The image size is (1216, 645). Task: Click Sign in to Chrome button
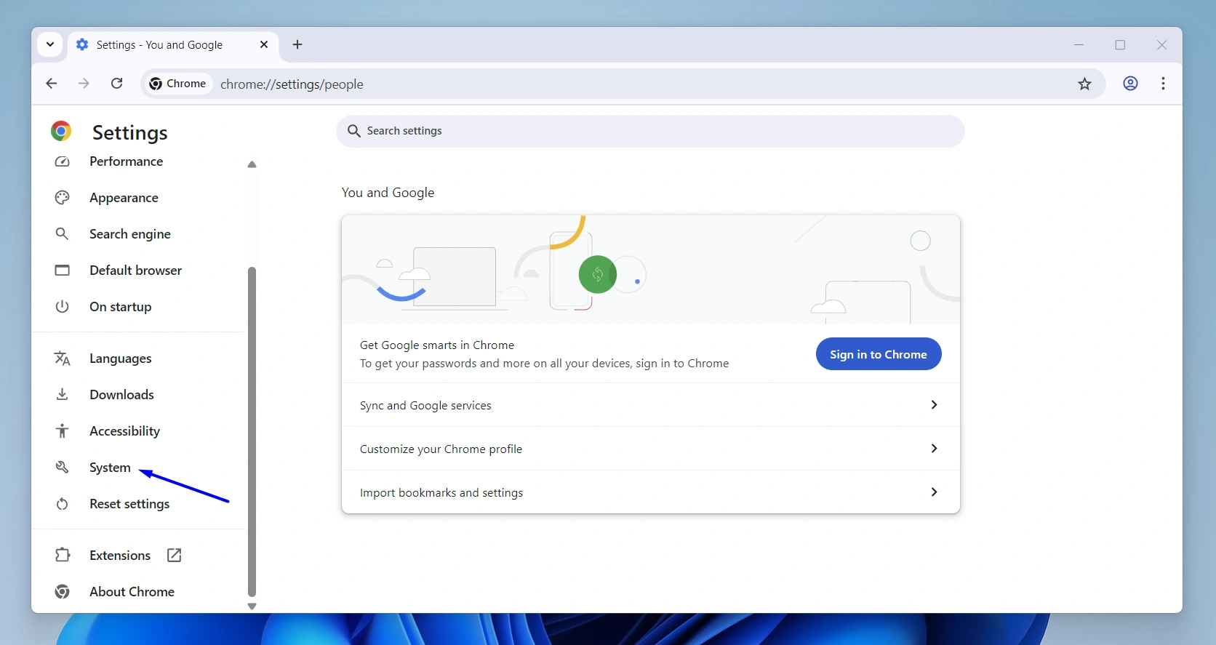coord(878,354)
